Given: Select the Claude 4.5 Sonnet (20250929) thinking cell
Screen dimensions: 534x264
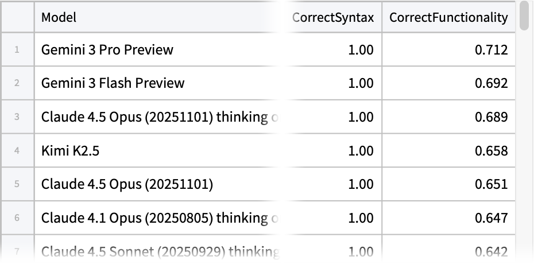Looking at the screenshot, I should (158, 251).
